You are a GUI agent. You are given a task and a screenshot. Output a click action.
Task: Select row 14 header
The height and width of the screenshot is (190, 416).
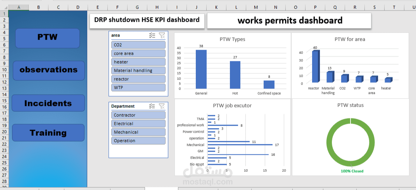point(4,95)
